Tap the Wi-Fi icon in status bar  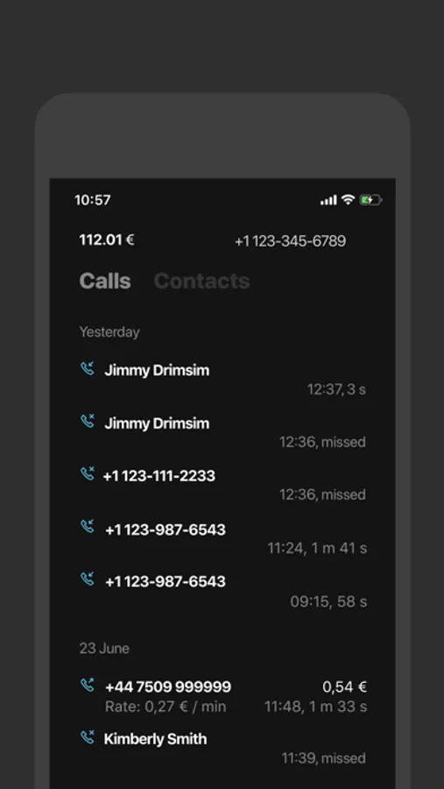[348, 200]
